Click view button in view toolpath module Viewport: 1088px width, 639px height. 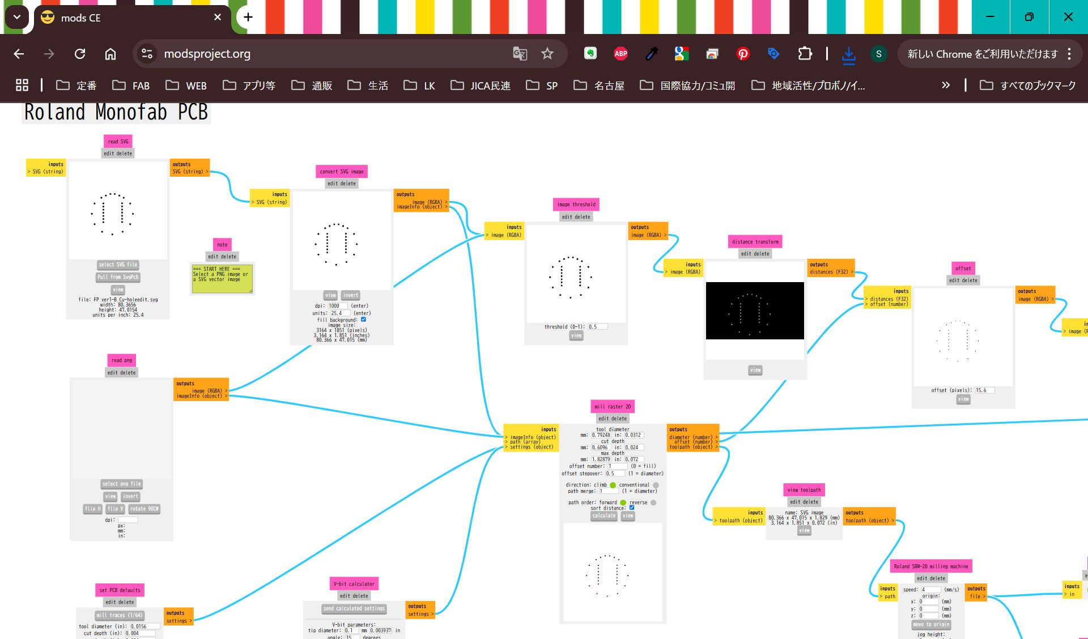(x=804, y=531)
